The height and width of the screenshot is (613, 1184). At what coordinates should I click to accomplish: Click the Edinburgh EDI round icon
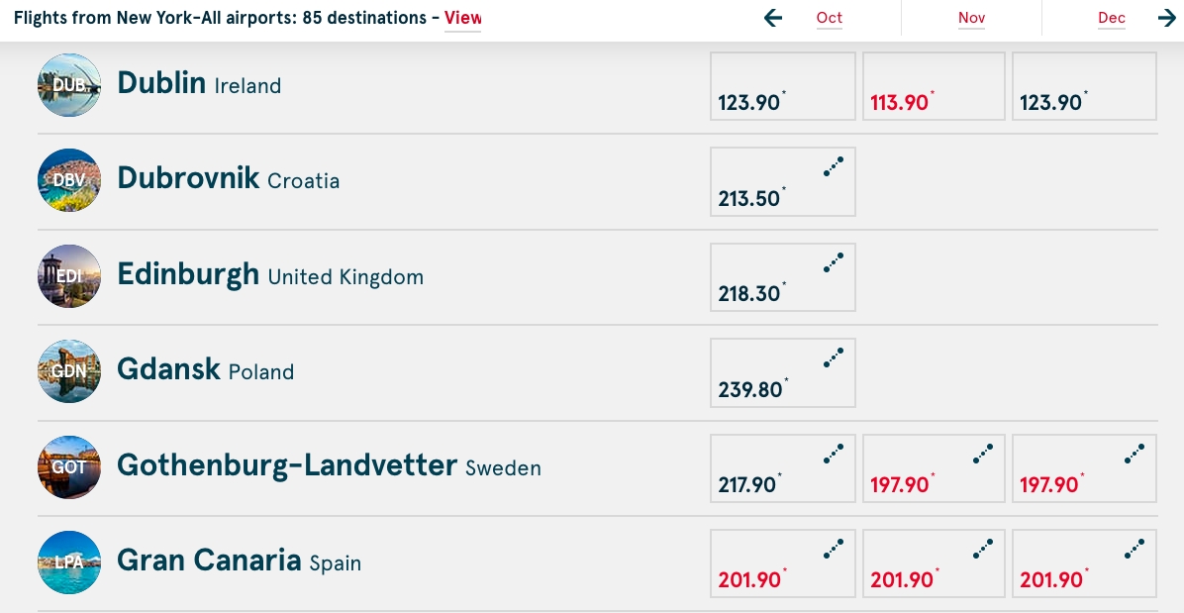[69, 276]
